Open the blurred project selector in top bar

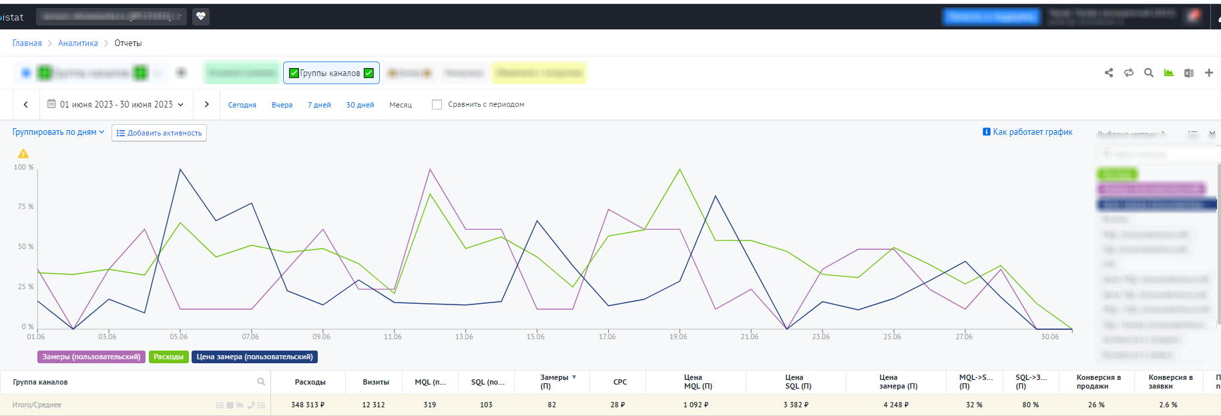111,16
